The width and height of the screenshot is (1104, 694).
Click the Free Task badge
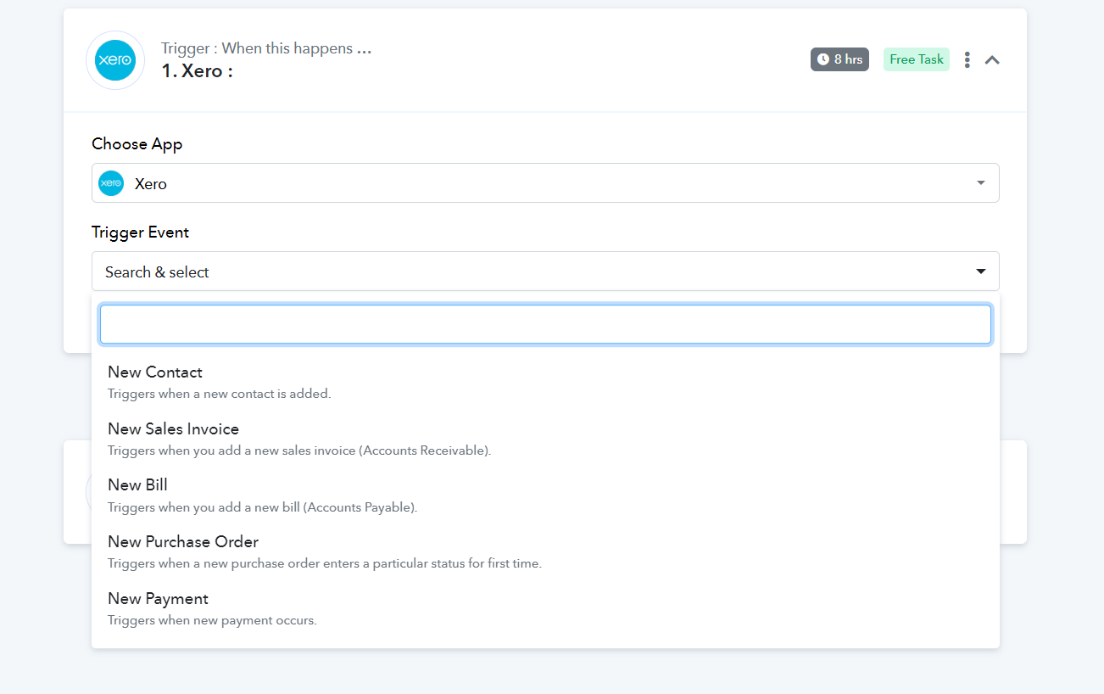click(917, 59)
